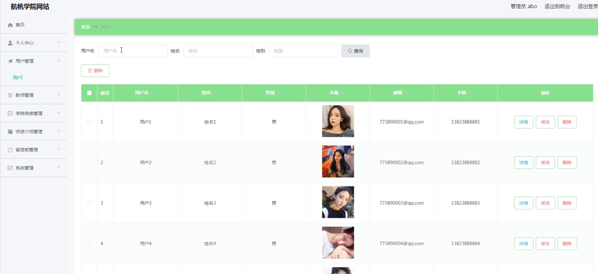Click the chart icon for 师资介绍管理
The width and height of the screenshot is (598, 274).
tap(10, 132)
